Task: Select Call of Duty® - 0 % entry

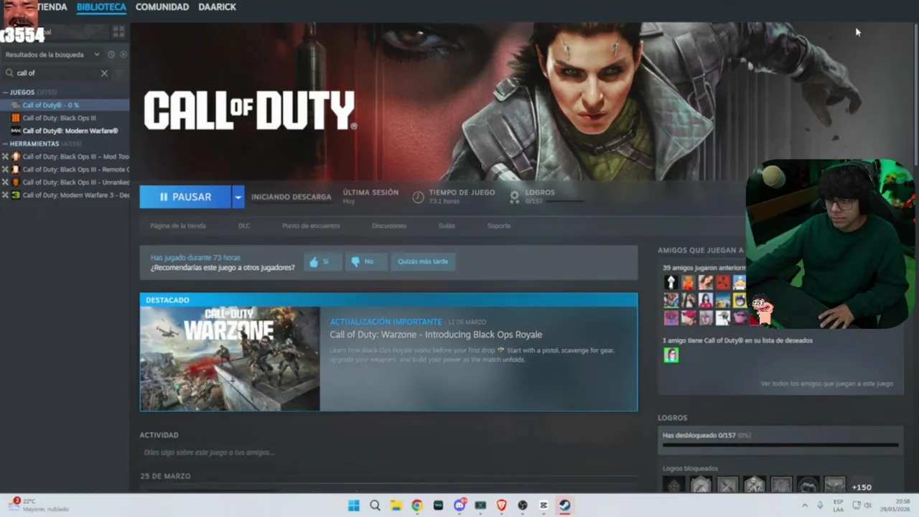Action: 65,106
